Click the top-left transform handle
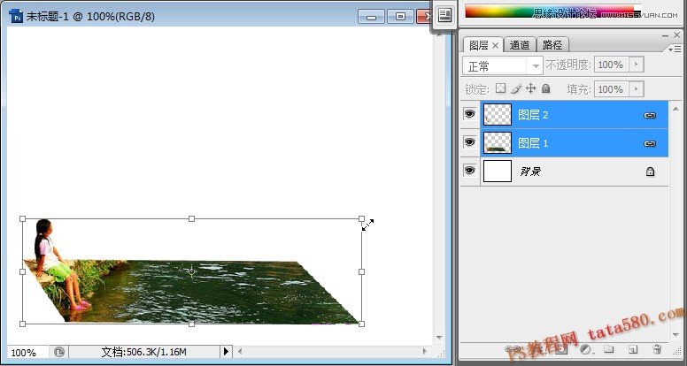This screenshot has height=366, width=687. (x=23, y=218)
